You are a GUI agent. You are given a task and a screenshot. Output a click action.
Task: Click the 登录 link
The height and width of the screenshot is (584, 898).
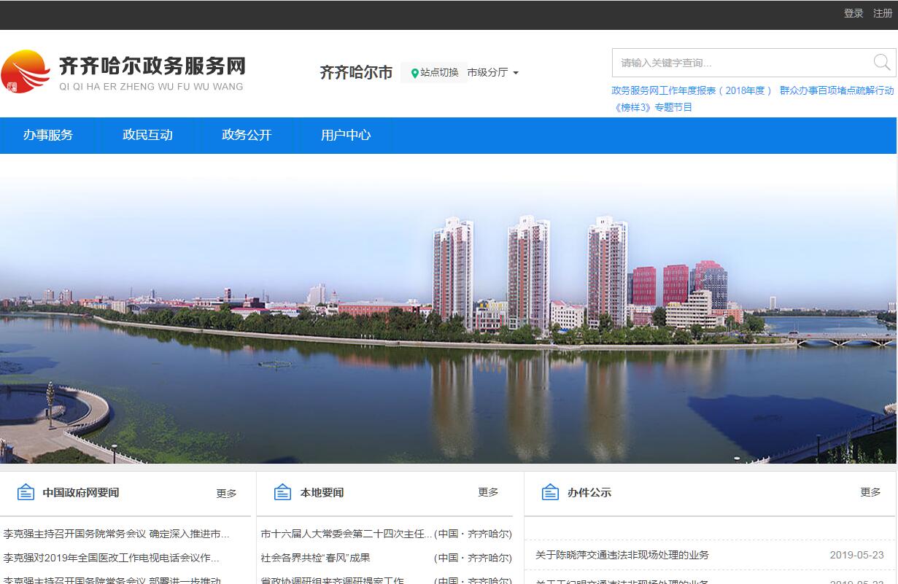854,13
